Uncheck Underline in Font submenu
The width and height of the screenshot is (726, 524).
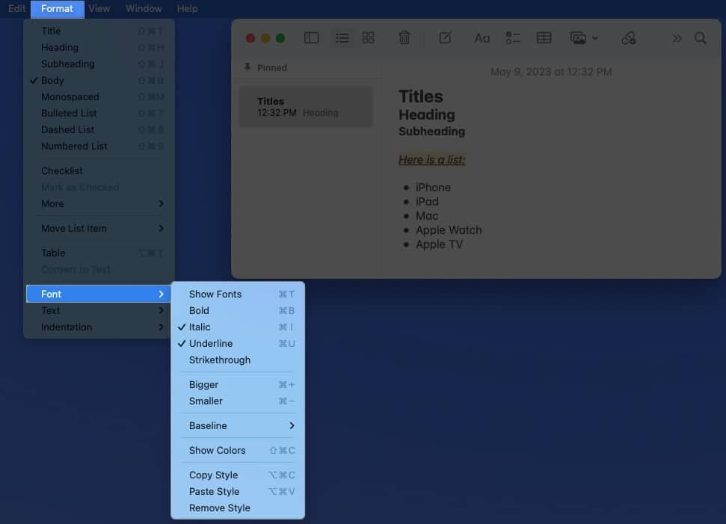pos(238,343)
